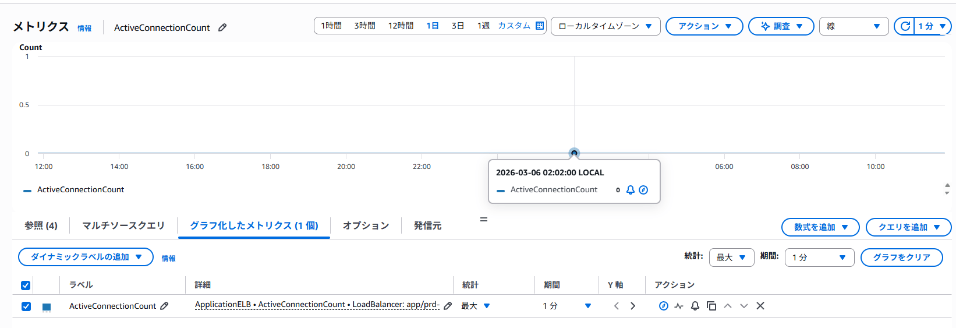Image resolution: width=956 pixels, height=328 pixels.
Task: Select the 3時間 time range
Action: pos(365,26)
